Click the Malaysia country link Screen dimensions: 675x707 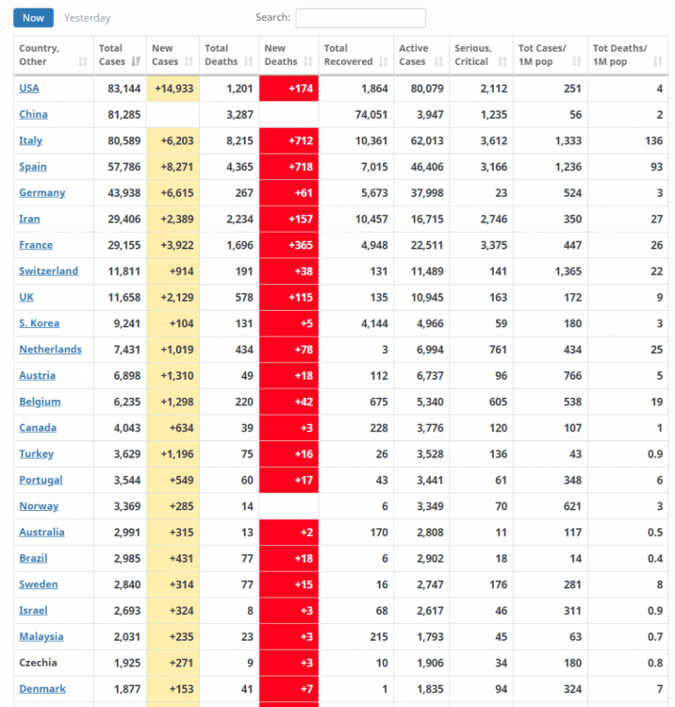pos(41,637)
